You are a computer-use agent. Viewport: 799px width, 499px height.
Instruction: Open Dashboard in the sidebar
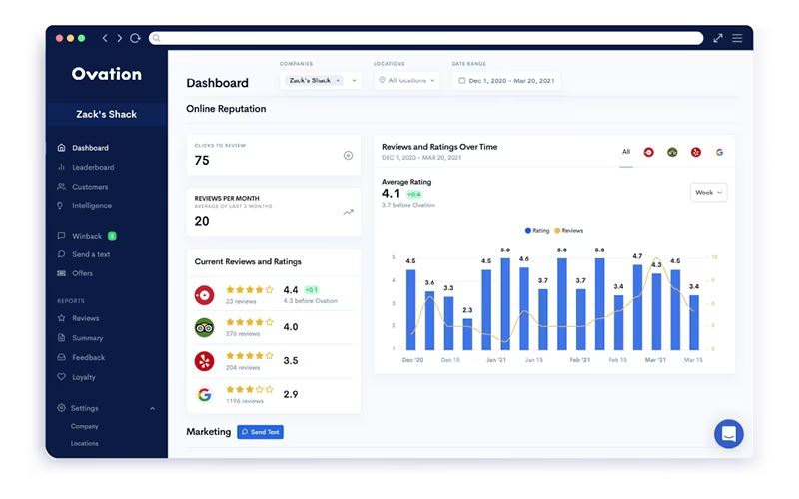click(x=90, y=148)
